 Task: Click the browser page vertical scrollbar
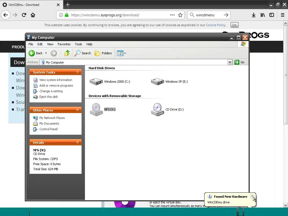pyautogui.click(x=286, y=75)
